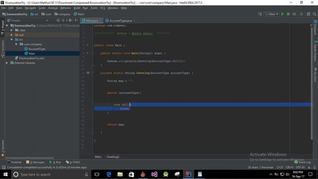
Task: Expand the out folder
Action: [x=11, y=35]
